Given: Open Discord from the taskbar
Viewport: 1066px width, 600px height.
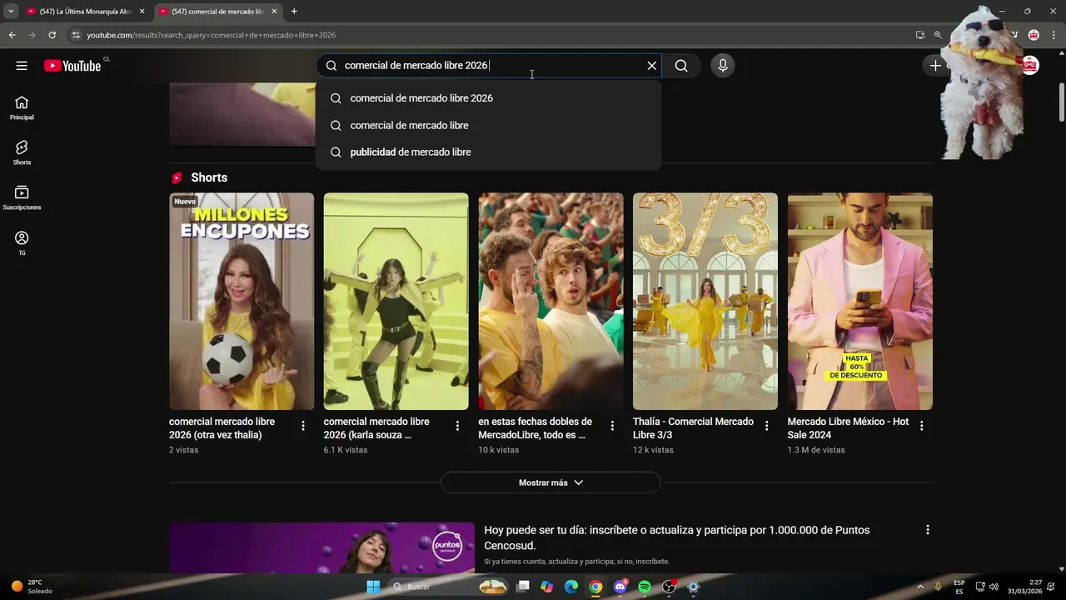Looking at the screenshot, I should pyautogui.click(x=620, y=587).
